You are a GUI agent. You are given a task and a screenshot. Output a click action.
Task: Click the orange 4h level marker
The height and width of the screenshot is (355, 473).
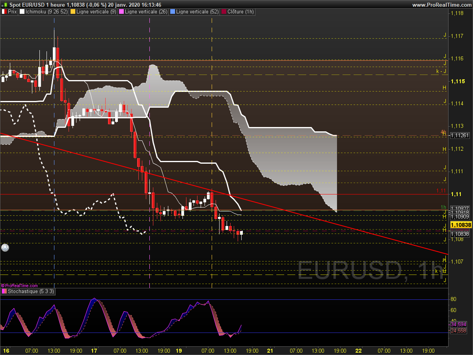[x=443, y=132]
